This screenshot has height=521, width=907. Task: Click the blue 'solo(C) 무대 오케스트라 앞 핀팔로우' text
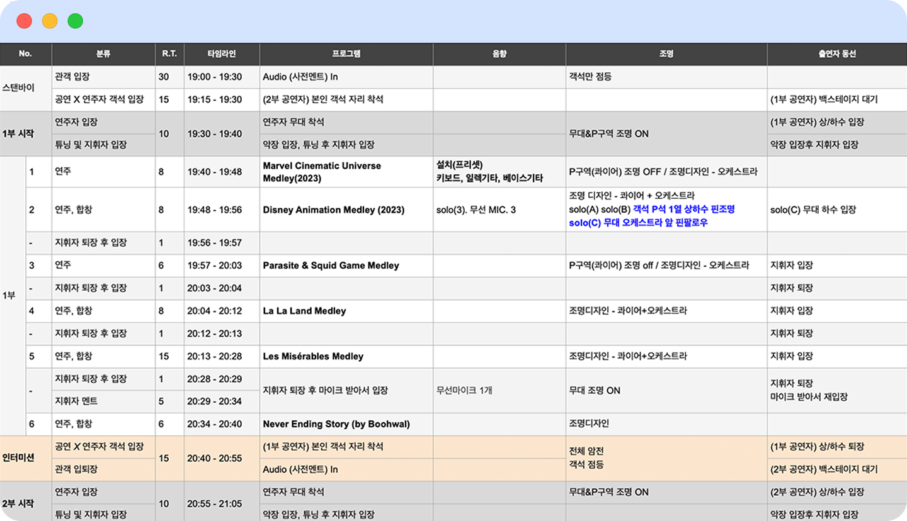(x=638, y=223)
